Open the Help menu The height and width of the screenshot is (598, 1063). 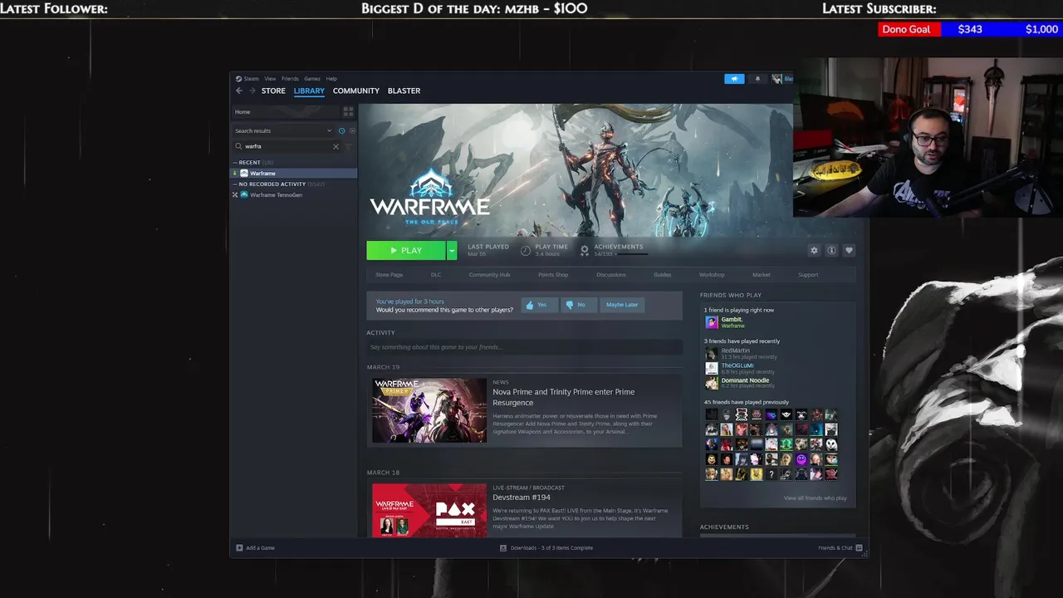(x=331, y=79)
